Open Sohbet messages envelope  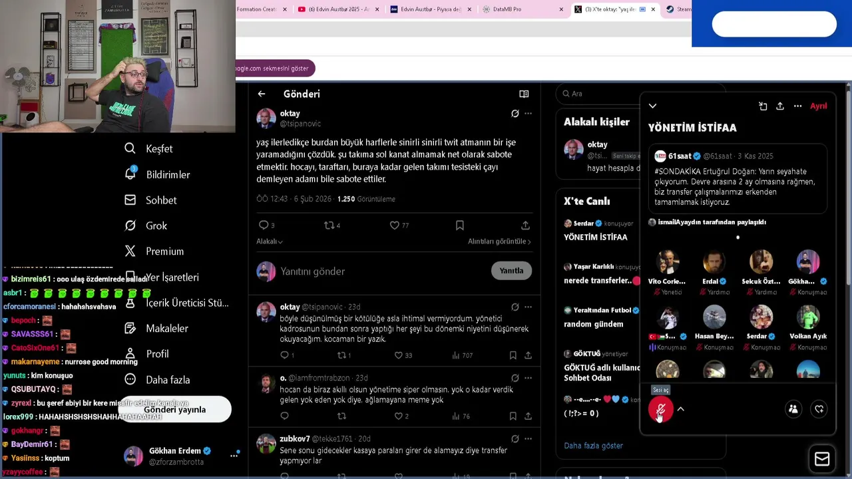coord(130,200)
